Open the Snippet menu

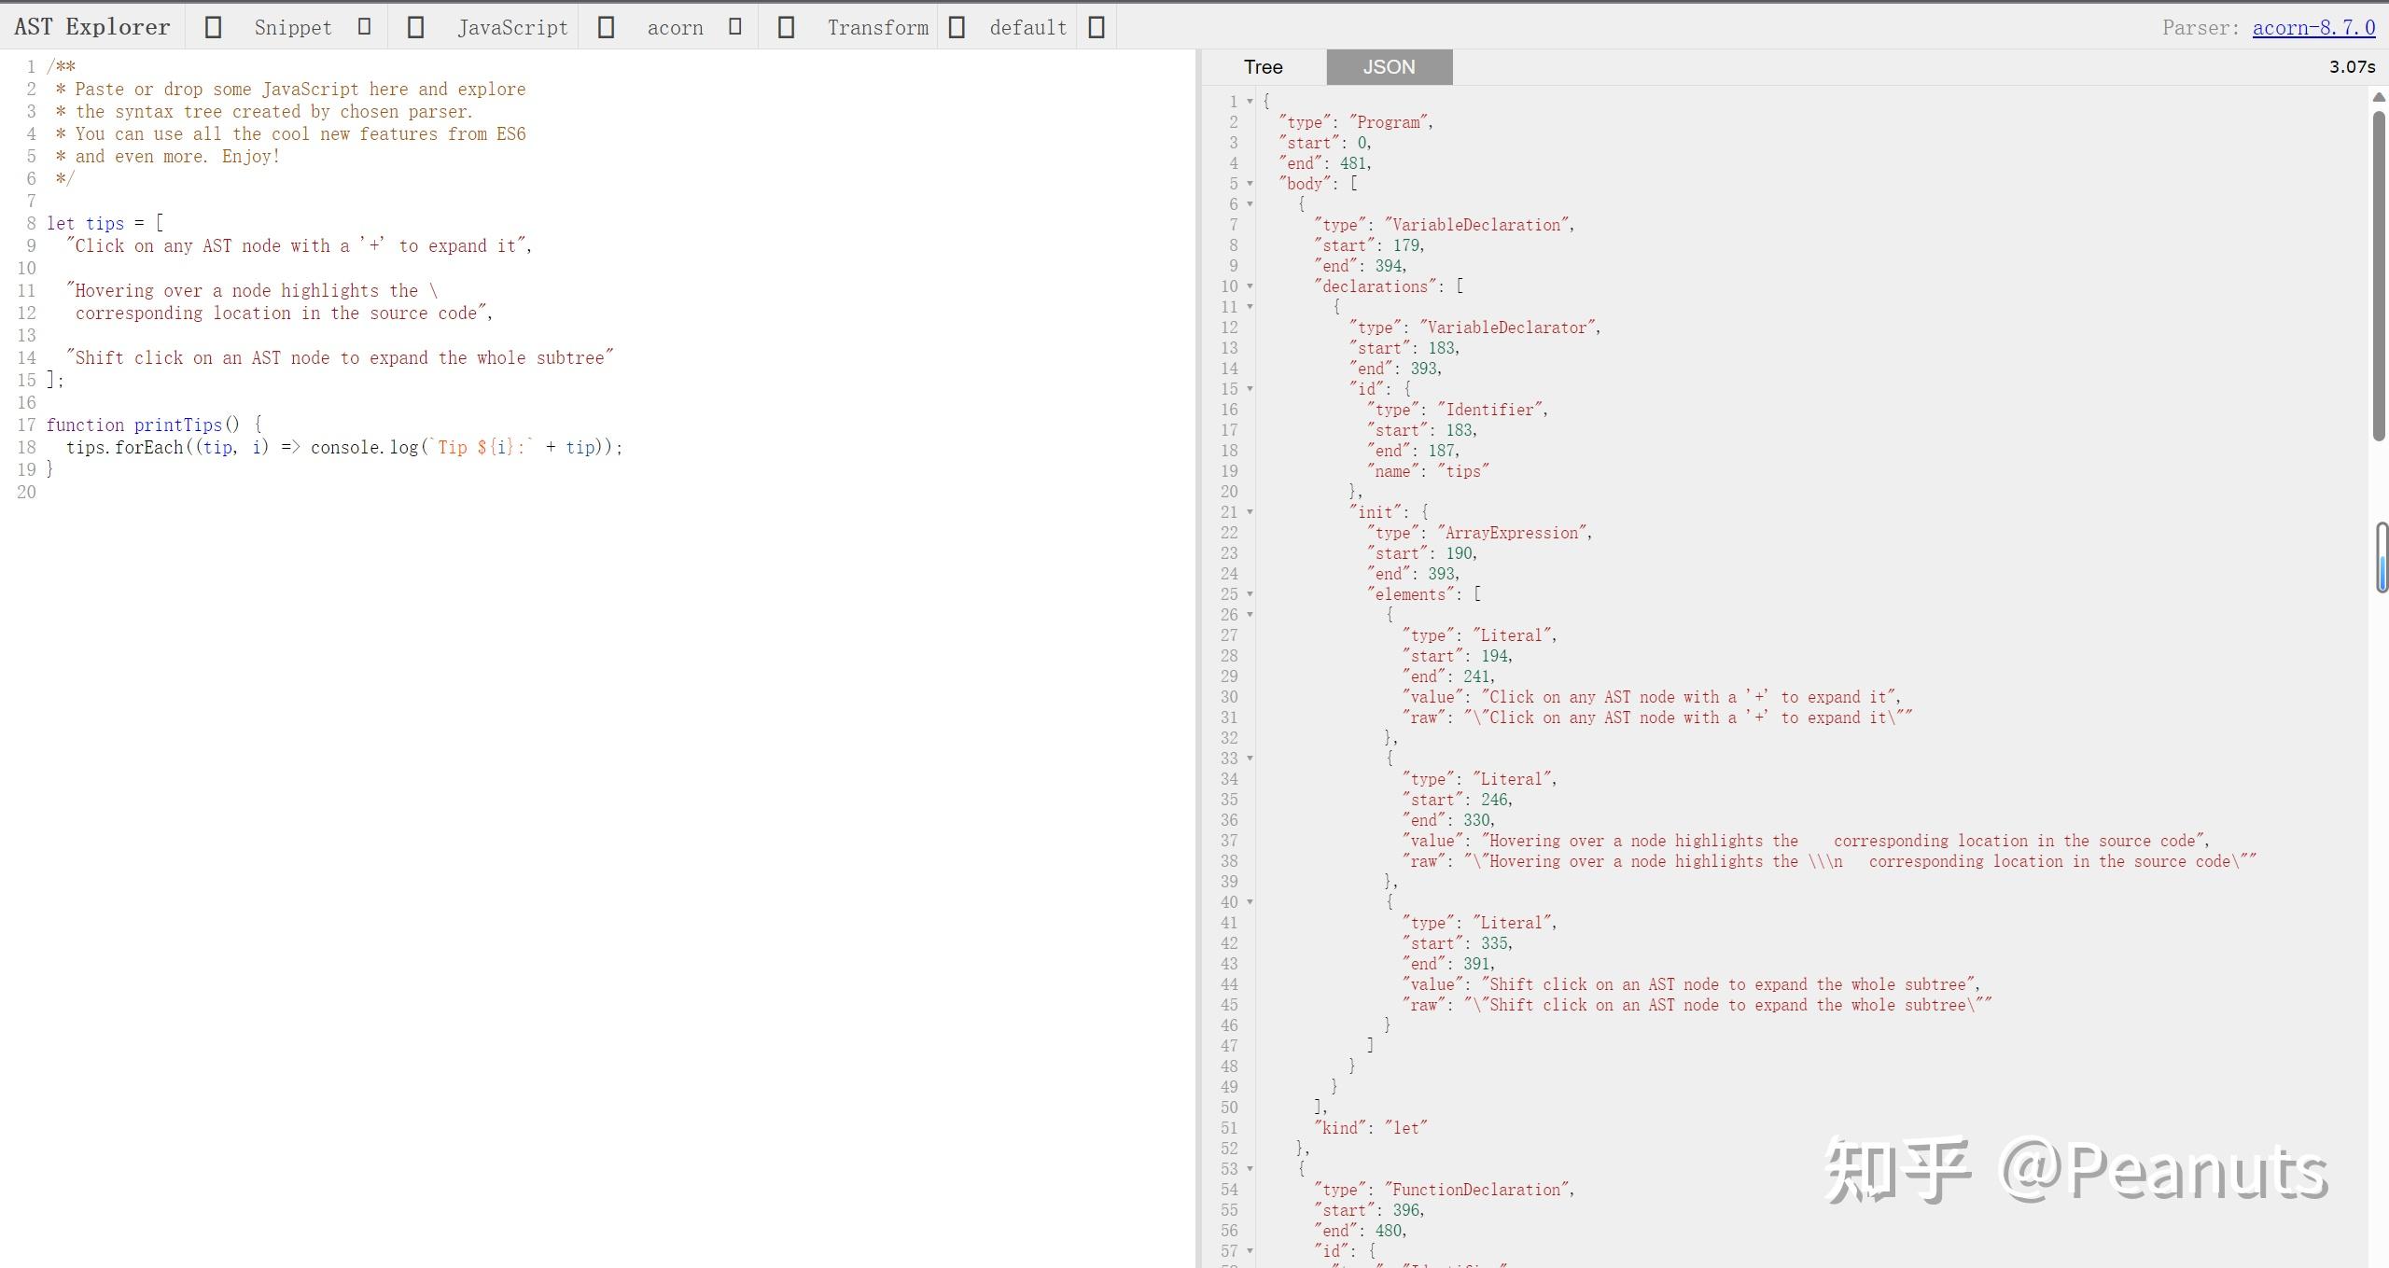pyautogui.click(x=292, y=28)
